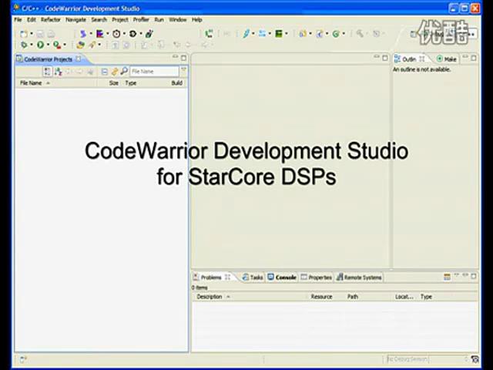Open dropdown beside the blue-red E icon
Image resolution: width=493 pixels, height=370 pixels.
coord(108,34)
